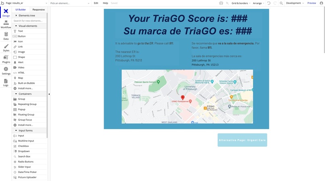Select the Multiline Input element
325x181 pixels.
point(29,141)
